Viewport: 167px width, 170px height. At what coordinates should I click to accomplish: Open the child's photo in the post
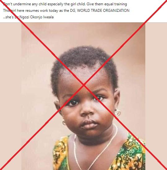tap(83, 96)
